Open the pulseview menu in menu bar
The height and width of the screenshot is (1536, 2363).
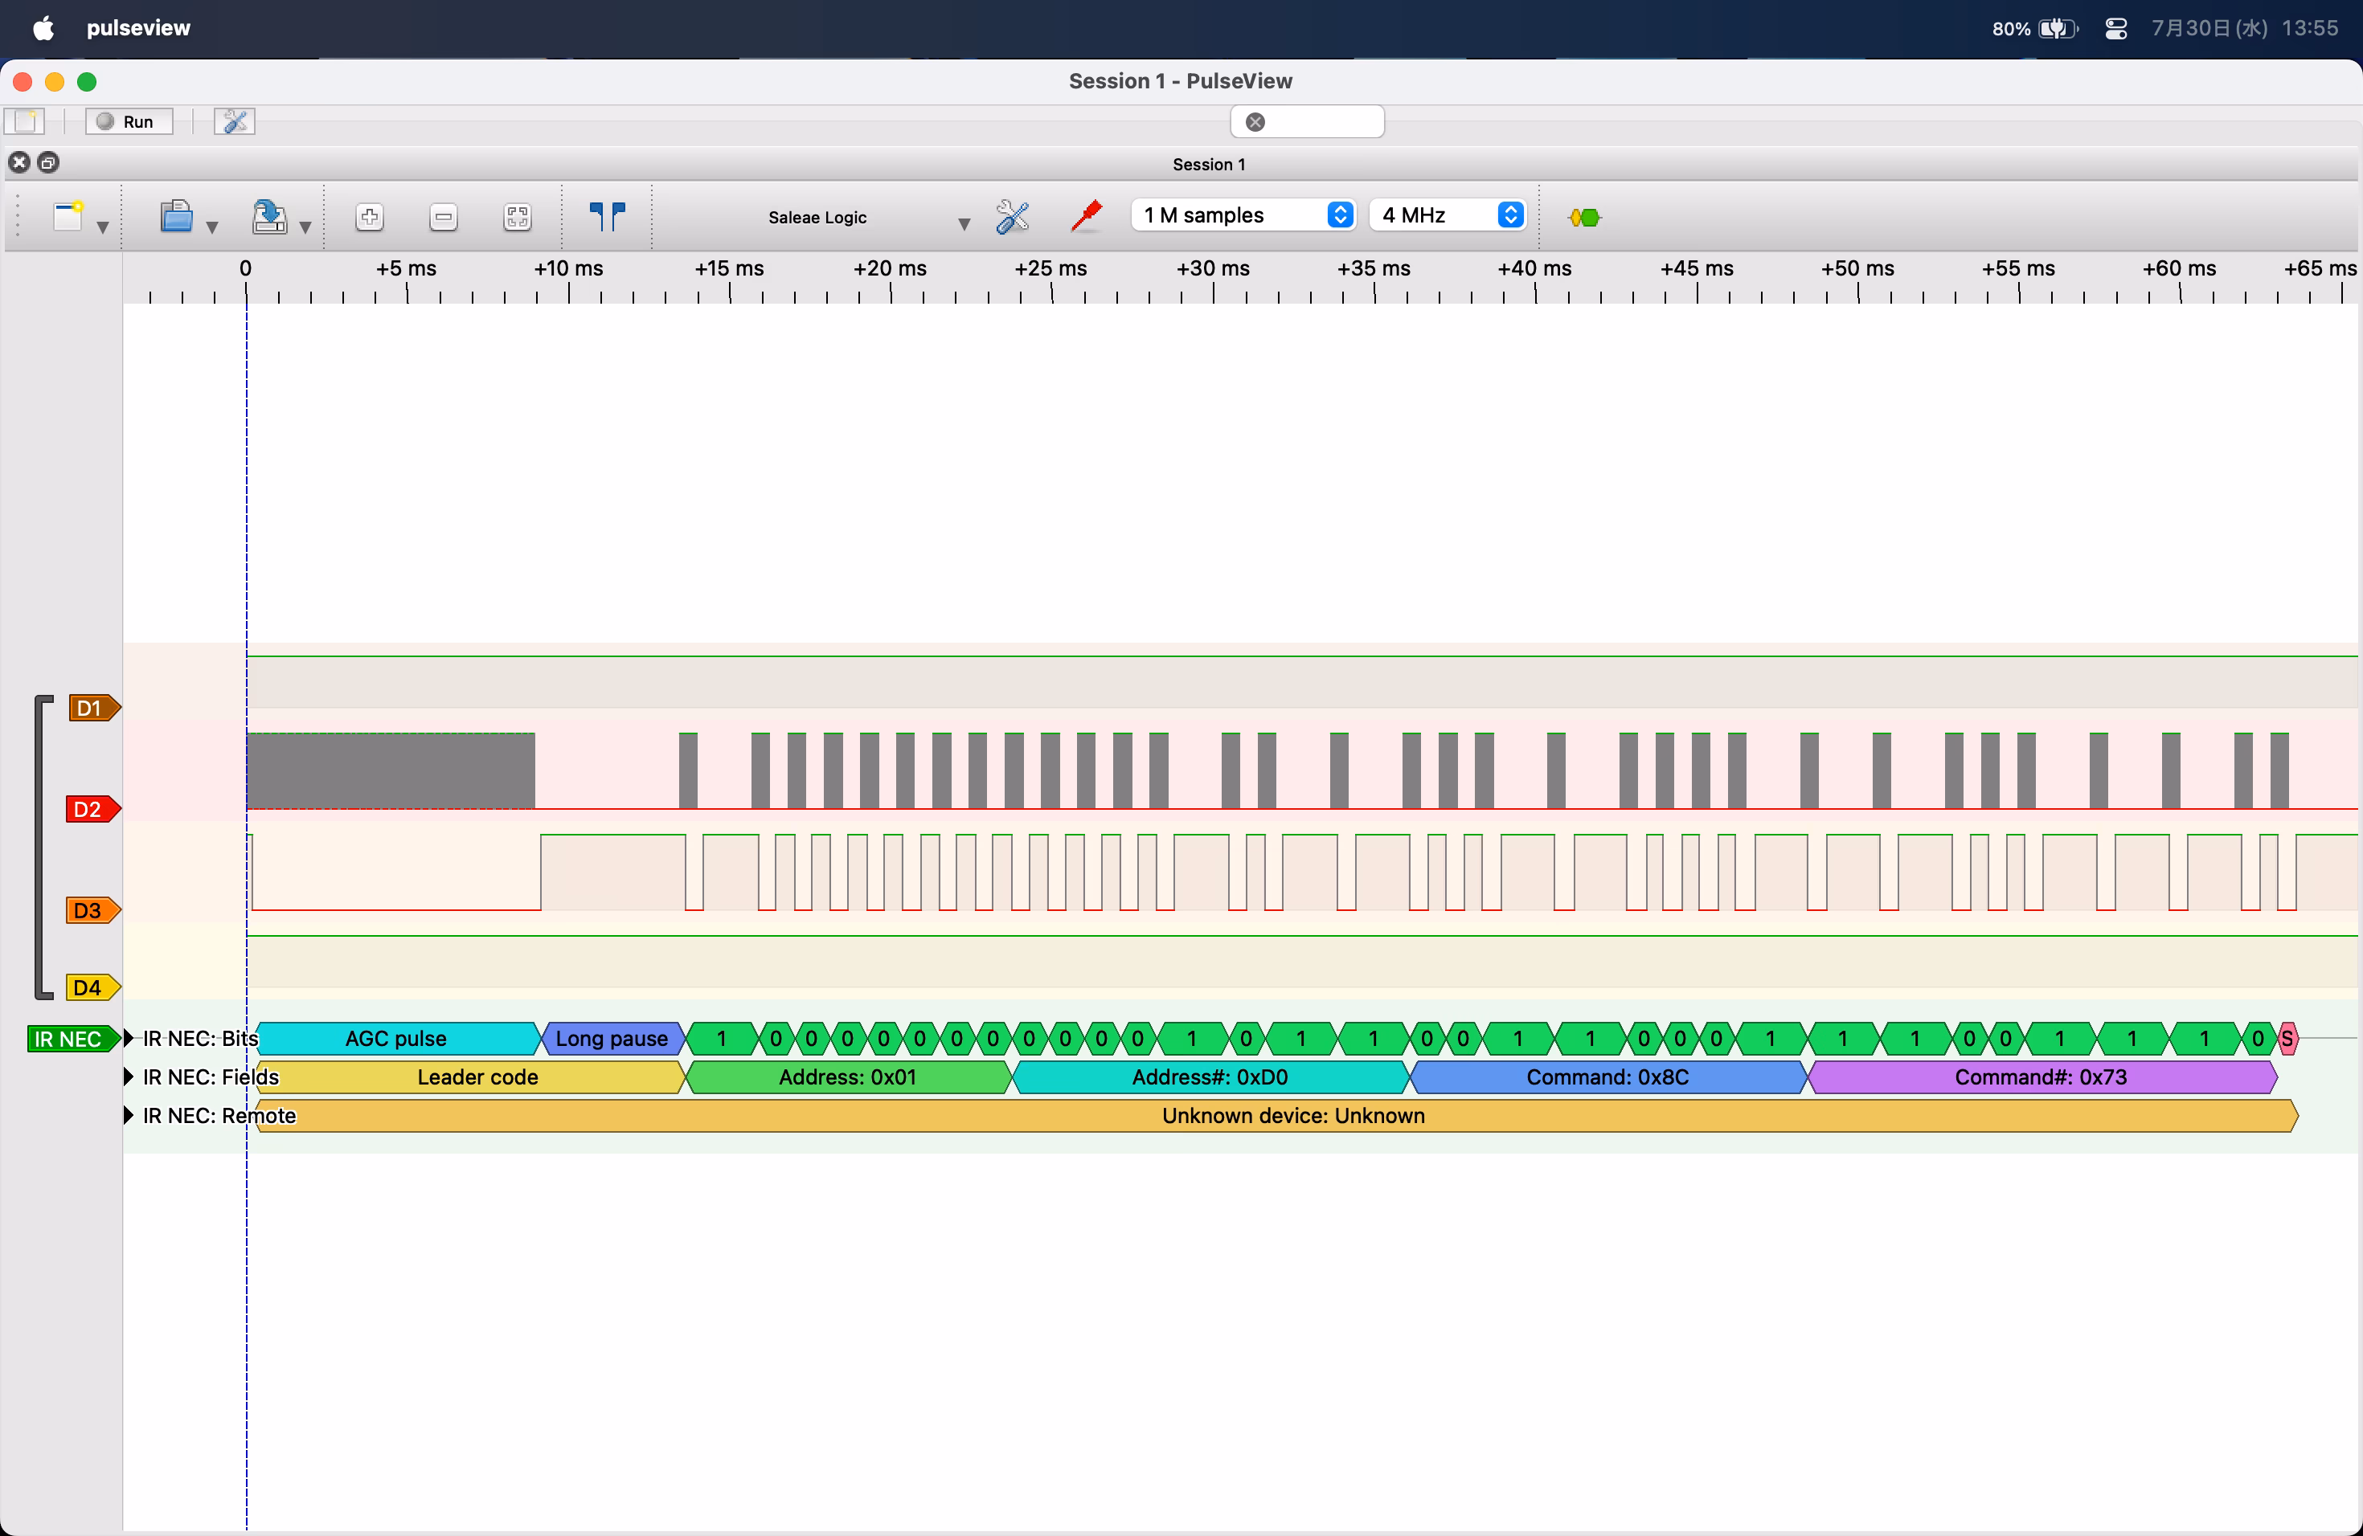pyautogui.click(x=138, y=28)
